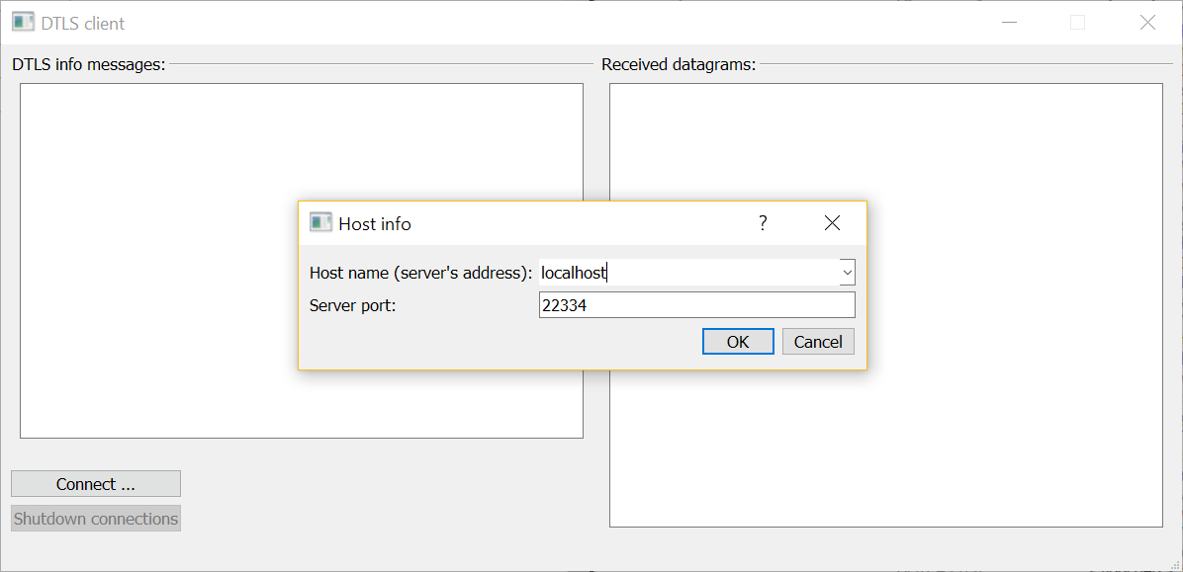Click the Shutdown connections button
The image size is (1183, 572).
pyautogui.click(x=95, y=518)
